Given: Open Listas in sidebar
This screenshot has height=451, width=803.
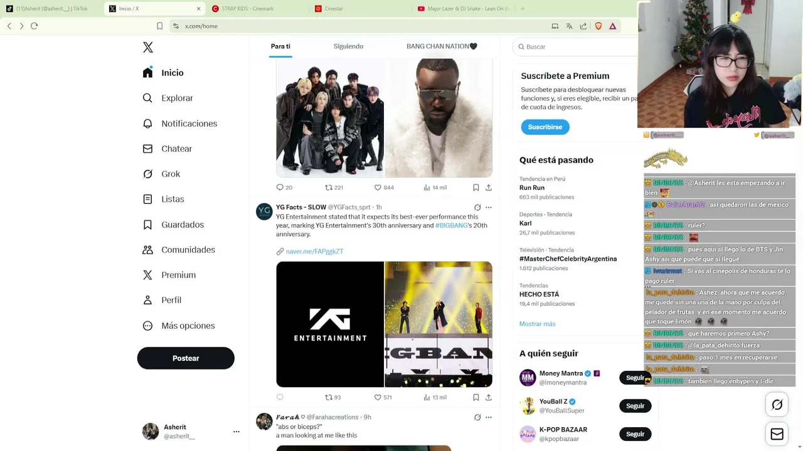Looking at the screenshot, I should pos(163,199).
